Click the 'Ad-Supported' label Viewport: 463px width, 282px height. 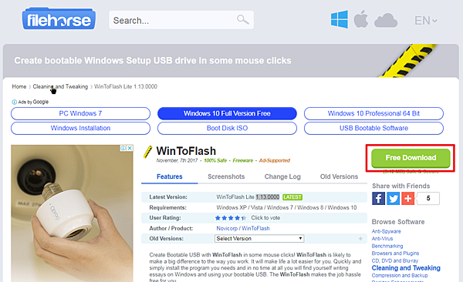pyautogui.click(x=275, y=160)
